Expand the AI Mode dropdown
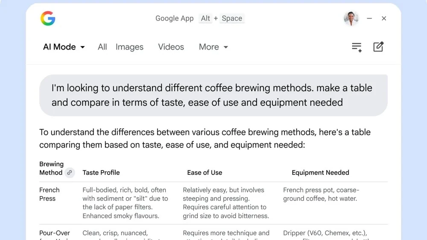Screen dimensions: 427x240 tap(64, 47)
